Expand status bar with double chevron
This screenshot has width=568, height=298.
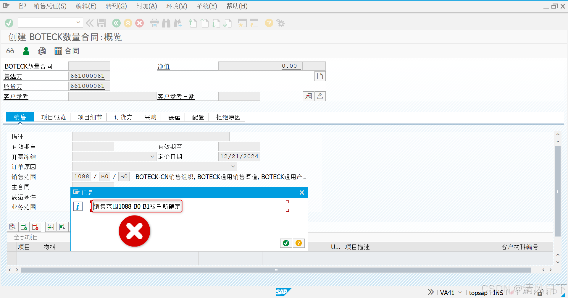[x=431, y=292]
